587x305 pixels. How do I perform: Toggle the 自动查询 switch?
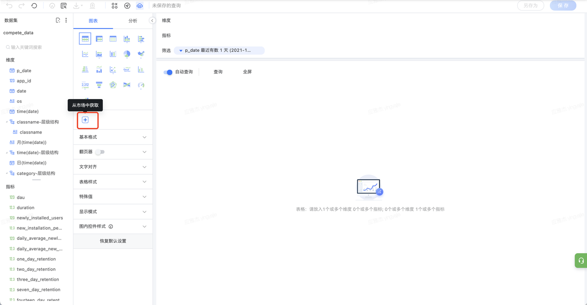(168, 72)
